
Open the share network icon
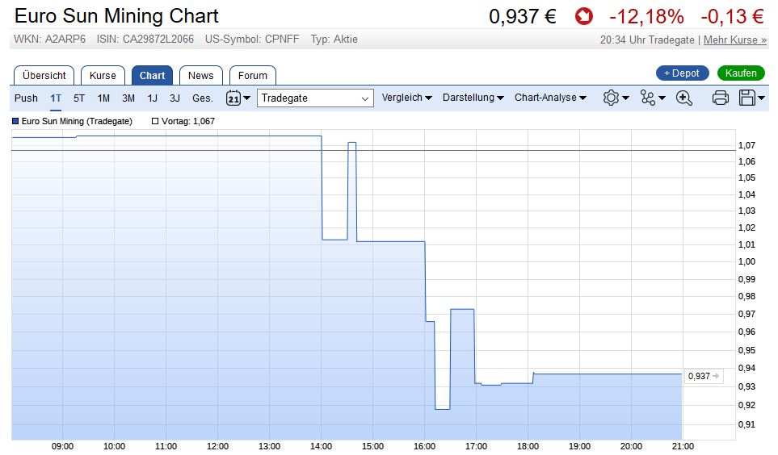pyautogui.click(x=647, y=98)
